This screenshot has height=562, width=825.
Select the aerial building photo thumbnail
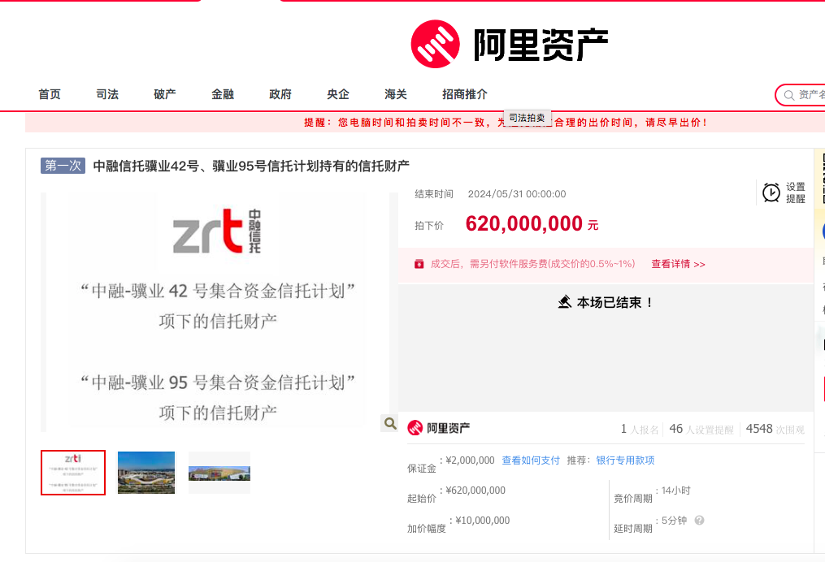(146, 473)
